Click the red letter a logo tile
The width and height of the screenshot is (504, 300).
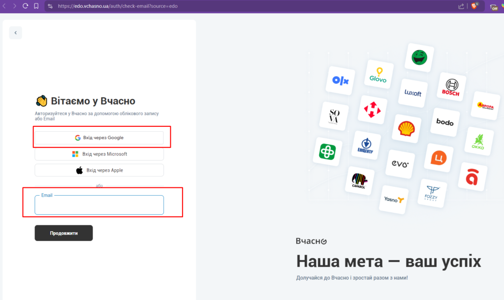click(x=472, y=177)
